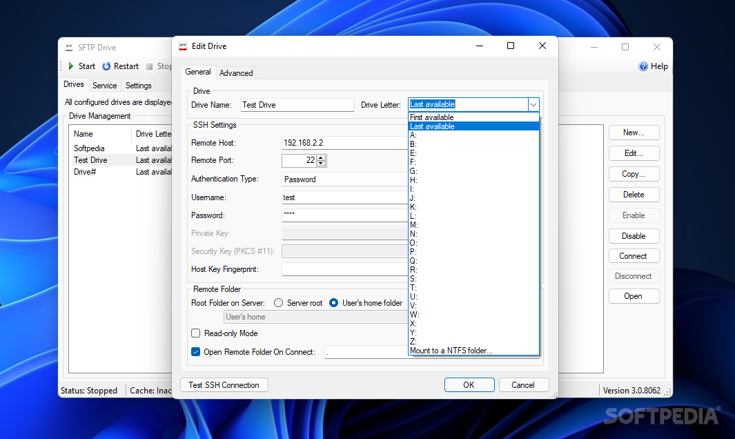Viewport: 735px width, 439px height.
Task: Click the Disable button
Action: [x=634, y=236]
